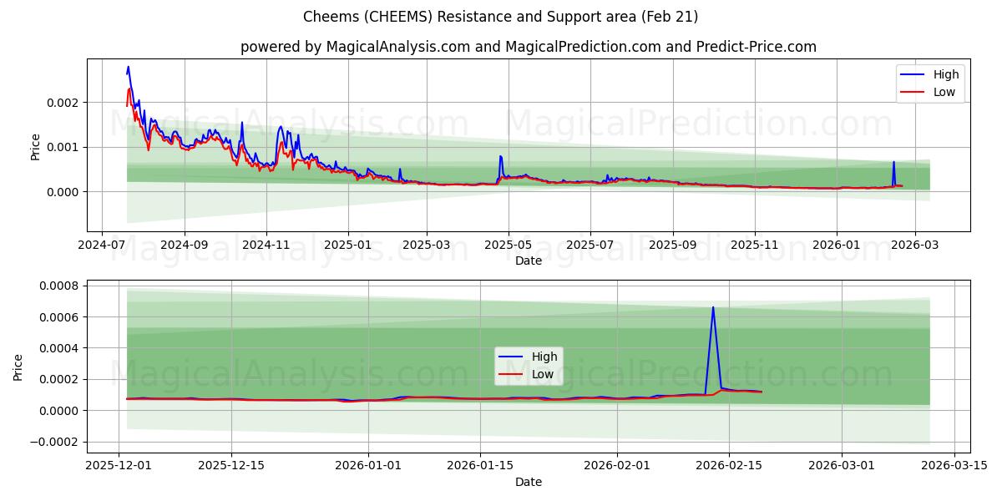The width and height of the screenshot is (1002, 501).
Task: Click the '2026-01-15' tick label on the bottom chart
Action: pos(480,467)
